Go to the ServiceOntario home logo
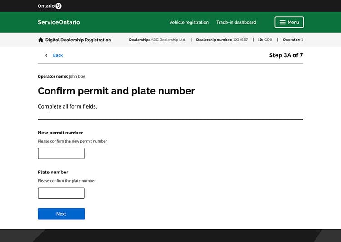This screenshot has height=242, width=341. (59, 22)
